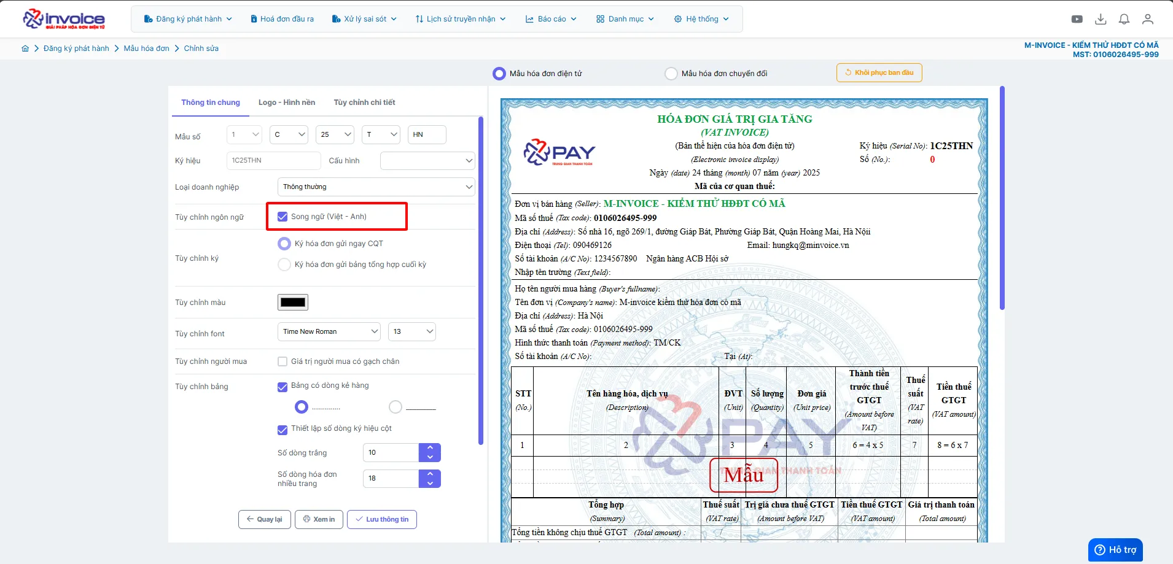
Task: Click the M-Invoice logo
Action: coord(64,19)
